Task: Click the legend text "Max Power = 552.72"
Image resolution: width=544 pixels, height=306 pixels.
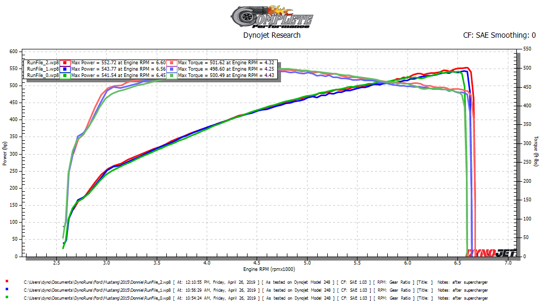Action: [x=93, y=63]
